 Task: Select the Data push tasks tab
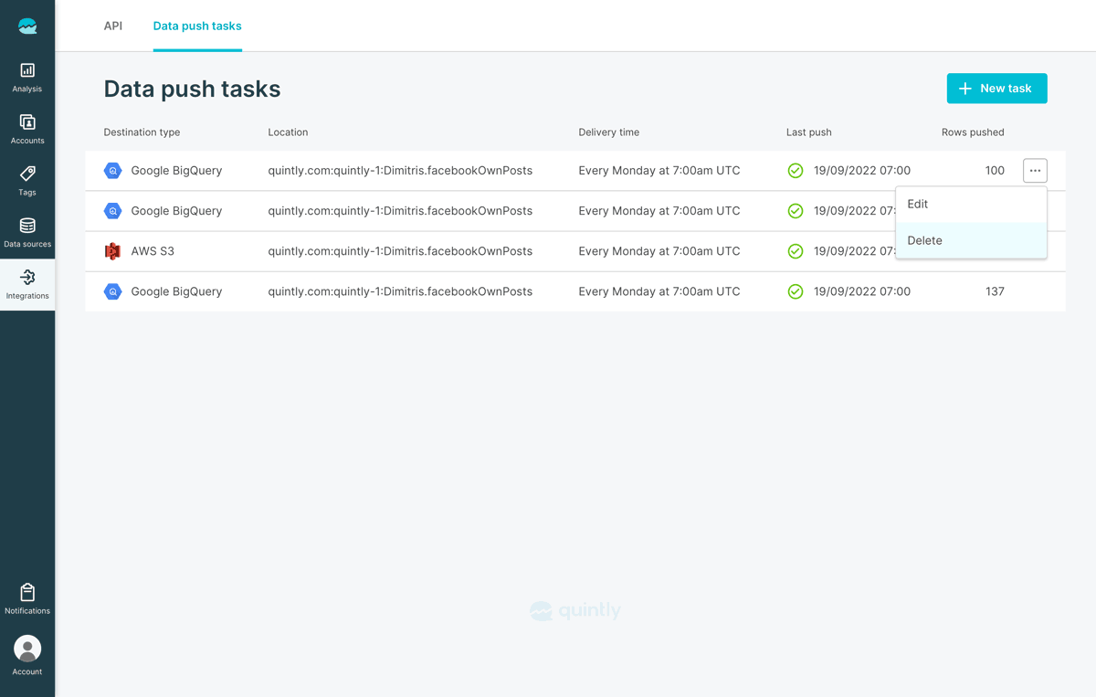(197, 26)
